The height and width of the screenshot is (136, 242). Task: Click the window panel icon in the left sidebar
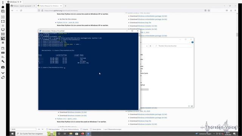pos(3,48)
